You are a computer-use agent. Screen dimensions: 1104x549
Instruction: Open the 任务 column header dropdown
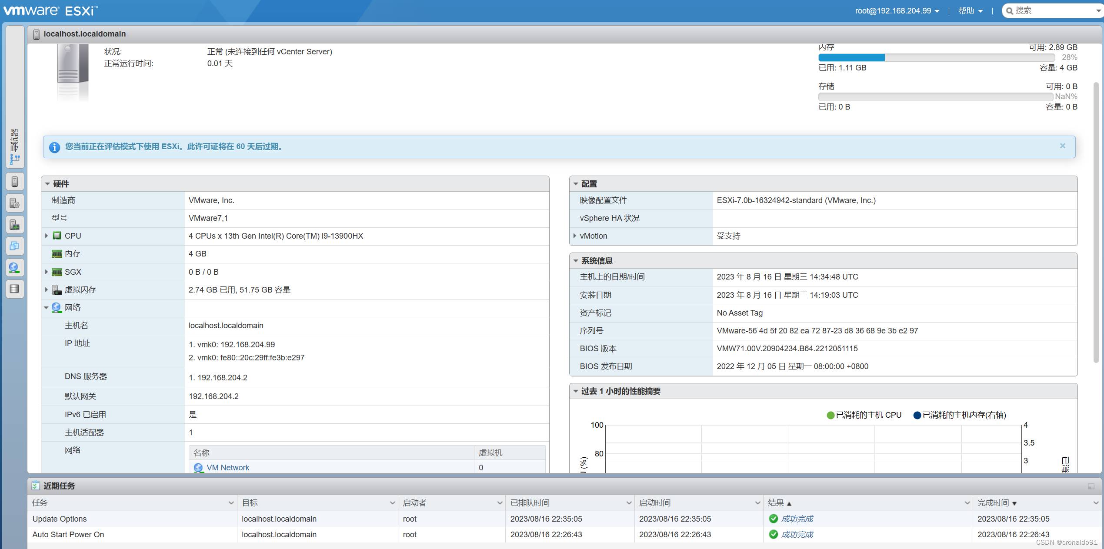click(231, 503)
